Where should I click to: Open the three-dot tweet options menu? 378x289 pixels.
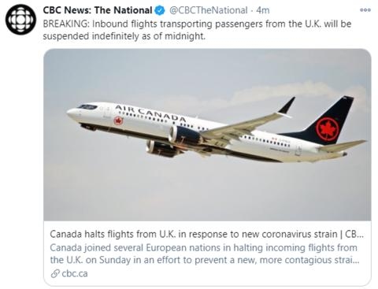[365, 10]
